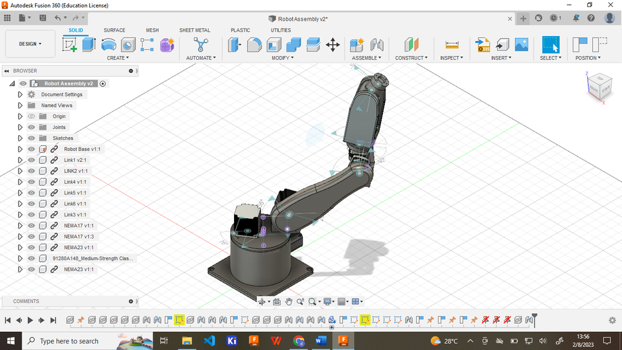This screenshot has width=622, height=350.
Task: Open the INSERT menu label
Action: coord(501,58)
